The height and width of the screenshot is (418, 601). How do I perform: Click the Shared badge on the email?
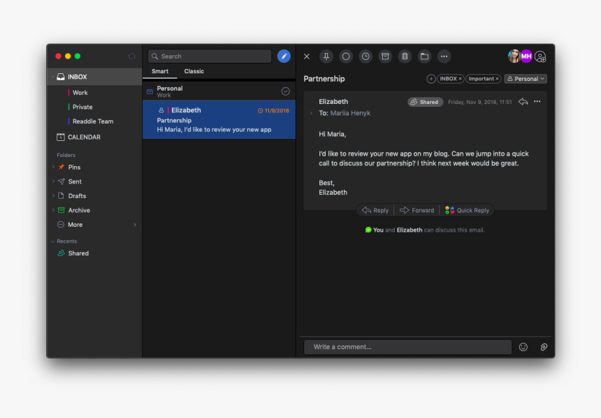pyautogui.click(x=425, y=102)
